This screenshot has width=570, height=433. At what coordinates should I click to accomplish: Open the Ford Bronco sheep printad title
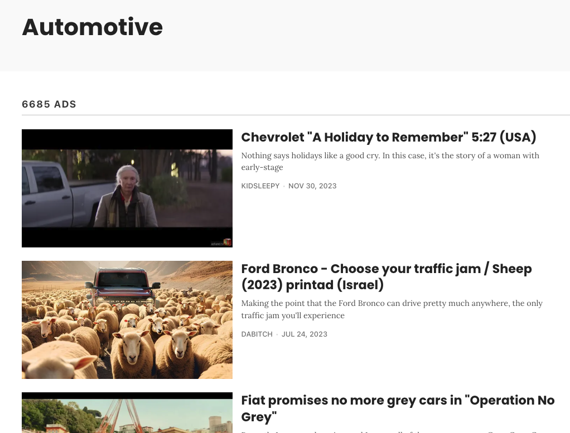[x=387, y=277]
